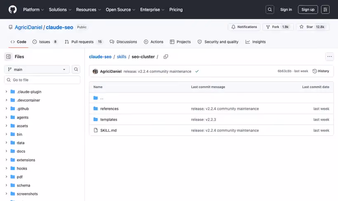Switch to Security and quality tab
The width and height of the screenshot is (338, 201).
218,42
